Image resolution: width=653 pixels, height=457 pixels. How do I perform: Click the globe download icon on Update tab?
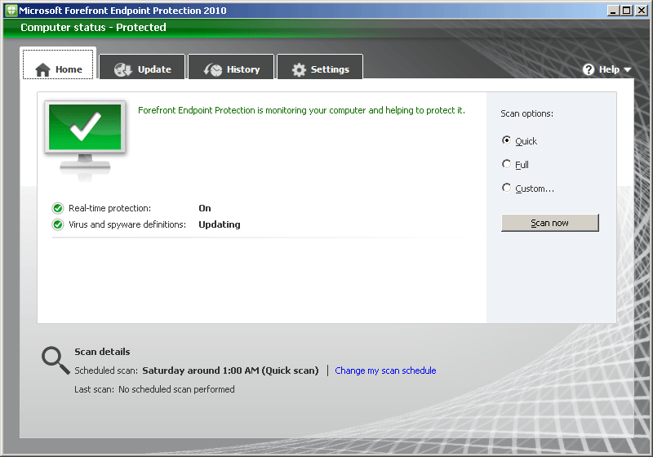(123, 69)
